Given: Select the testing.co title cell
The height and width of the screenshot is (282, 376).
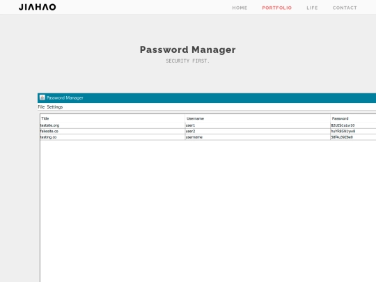Looking at the screenshot, I should [x=113, y=137].
